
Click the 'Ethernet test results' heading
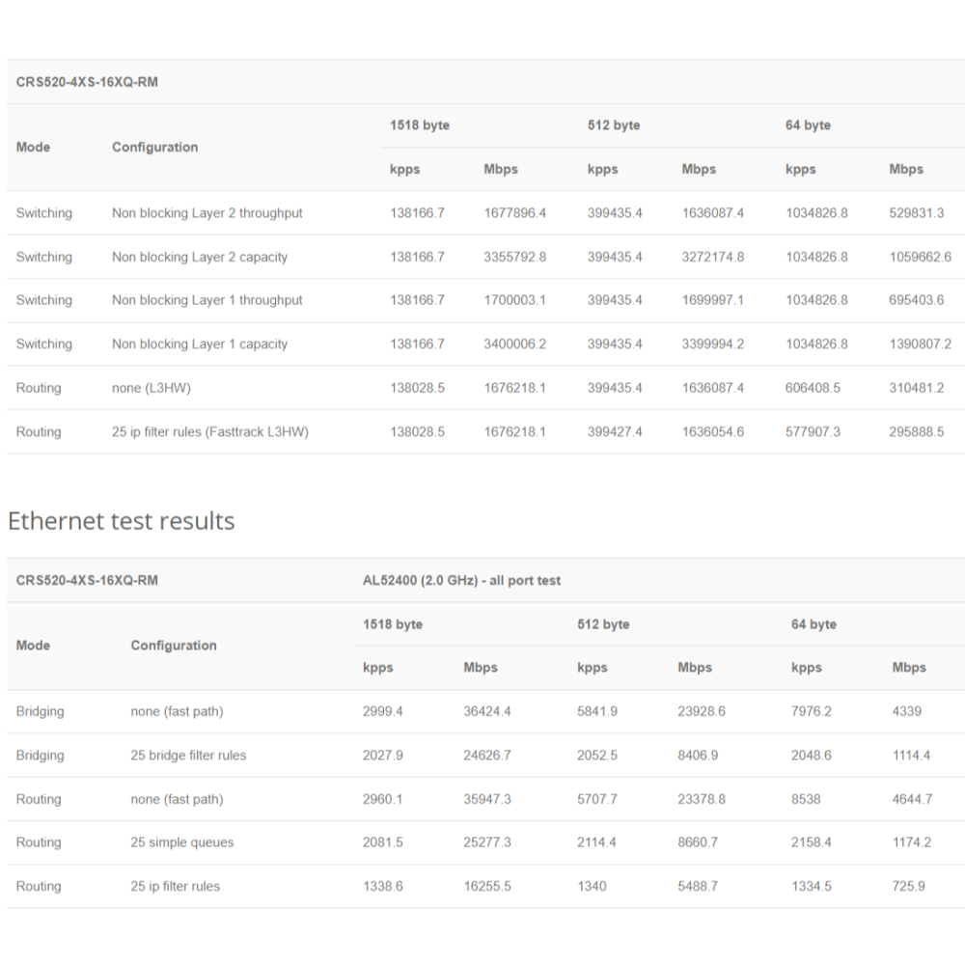(x=122, y=521)
